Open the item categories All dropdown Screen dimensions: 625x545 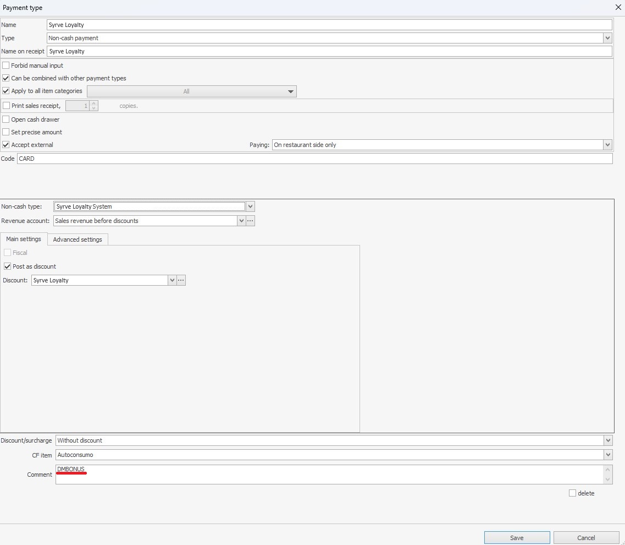point(192,91)
